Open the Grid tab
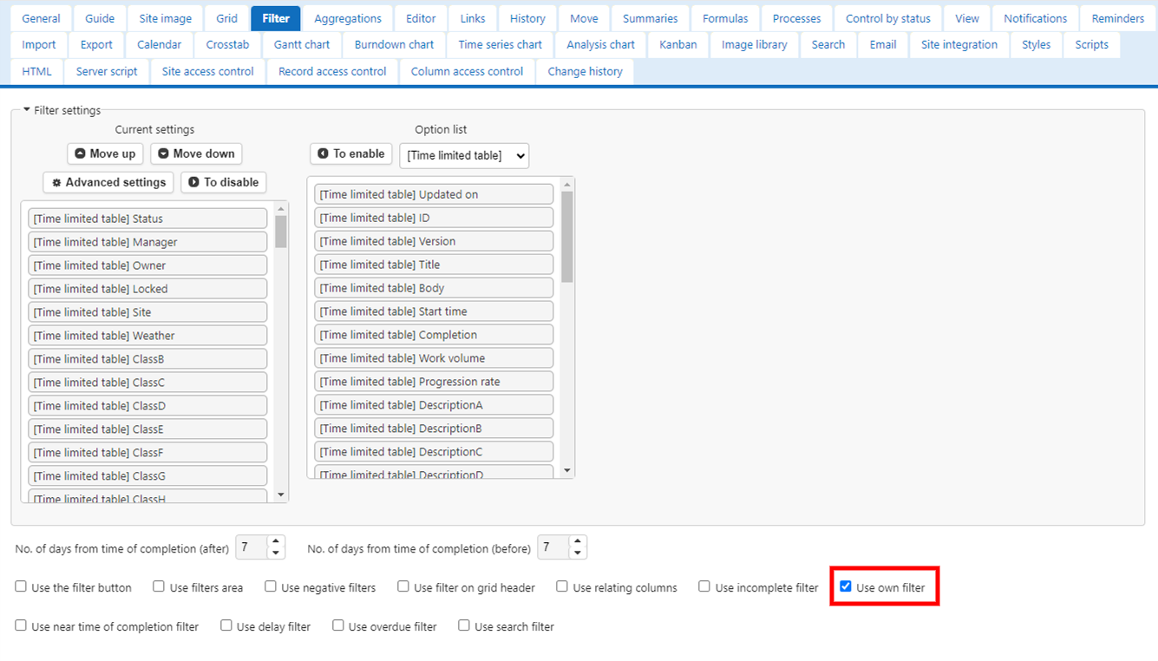This screenshot has width=1158, height=661. pyautogui.click(x=227, y=18)
